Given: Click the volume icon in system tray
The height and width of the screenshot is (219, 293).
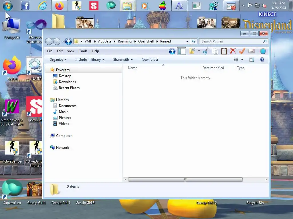Looking at the screenshot, I should 264,6.
